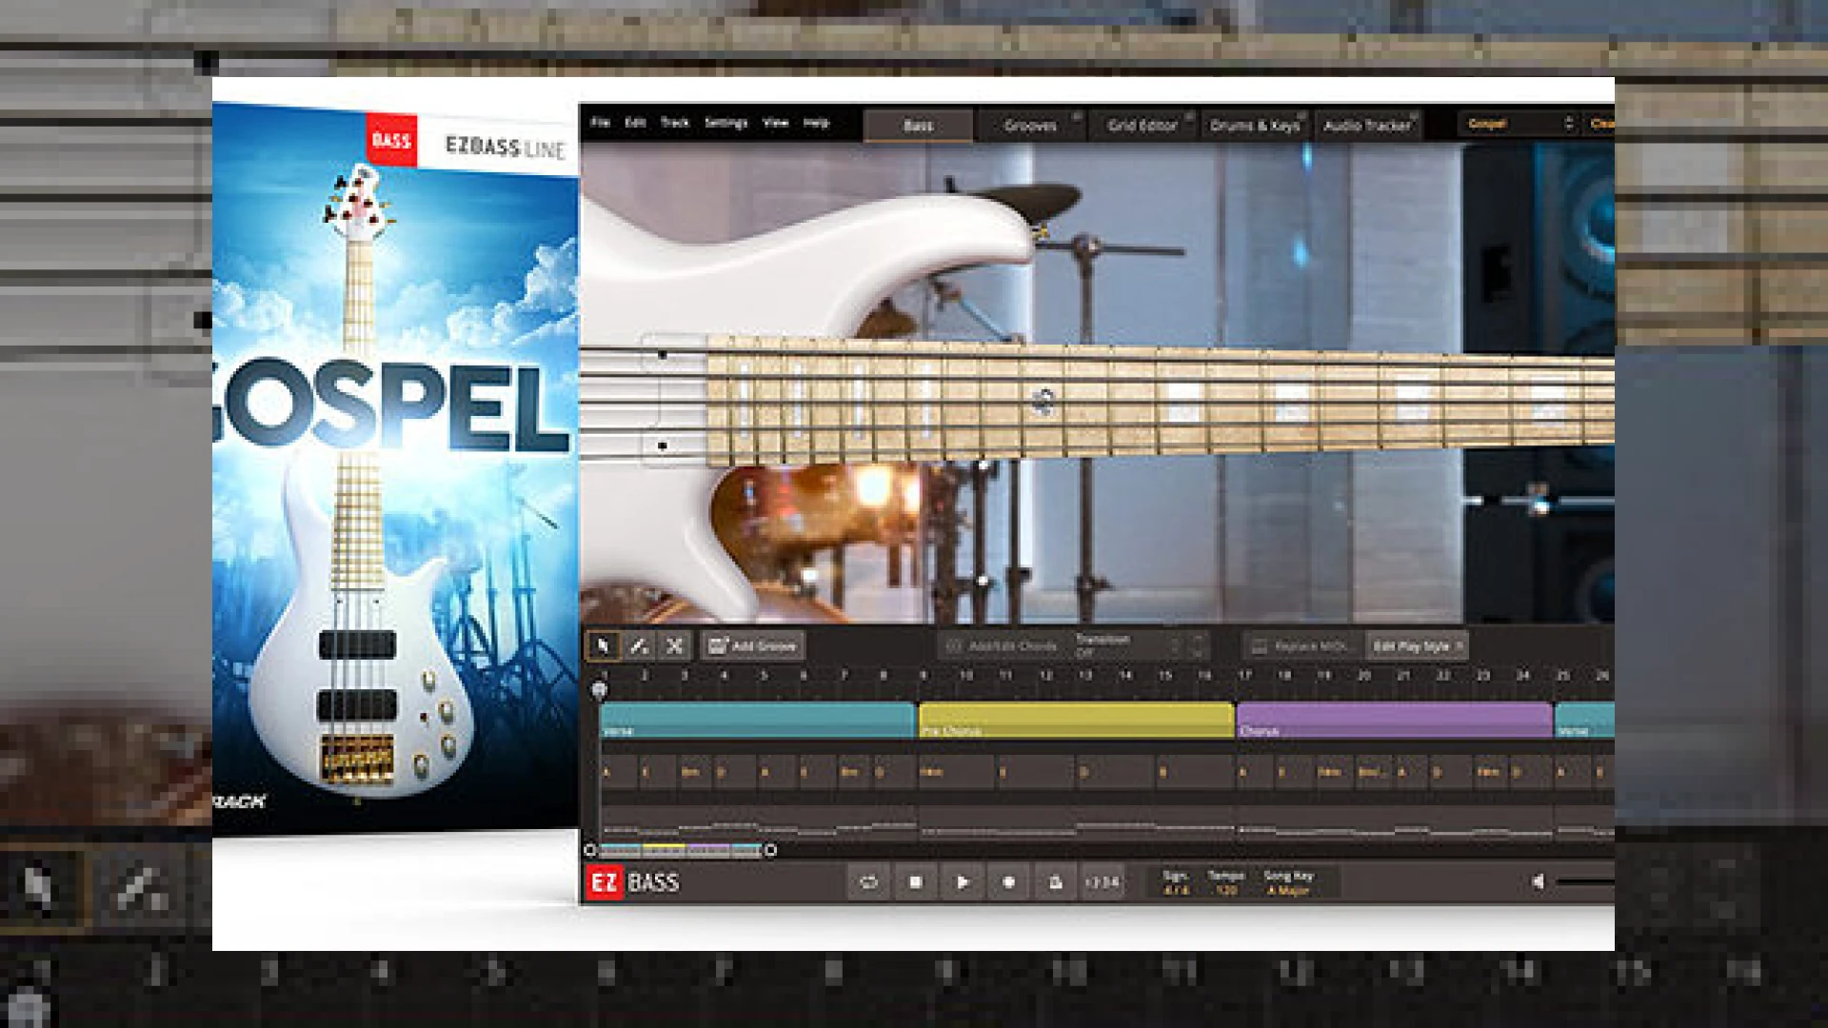Viewport: 1828px width, 1028px height.
Task: Select the teal Verse song block
Action: (x=758, y=721)
